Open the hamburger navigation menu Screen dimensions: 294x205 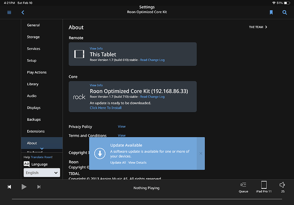point(9,12)
